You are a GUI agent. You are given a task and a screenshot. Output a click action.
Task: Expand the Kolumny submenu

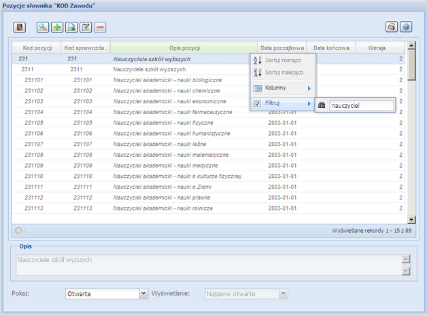[282, 88]
